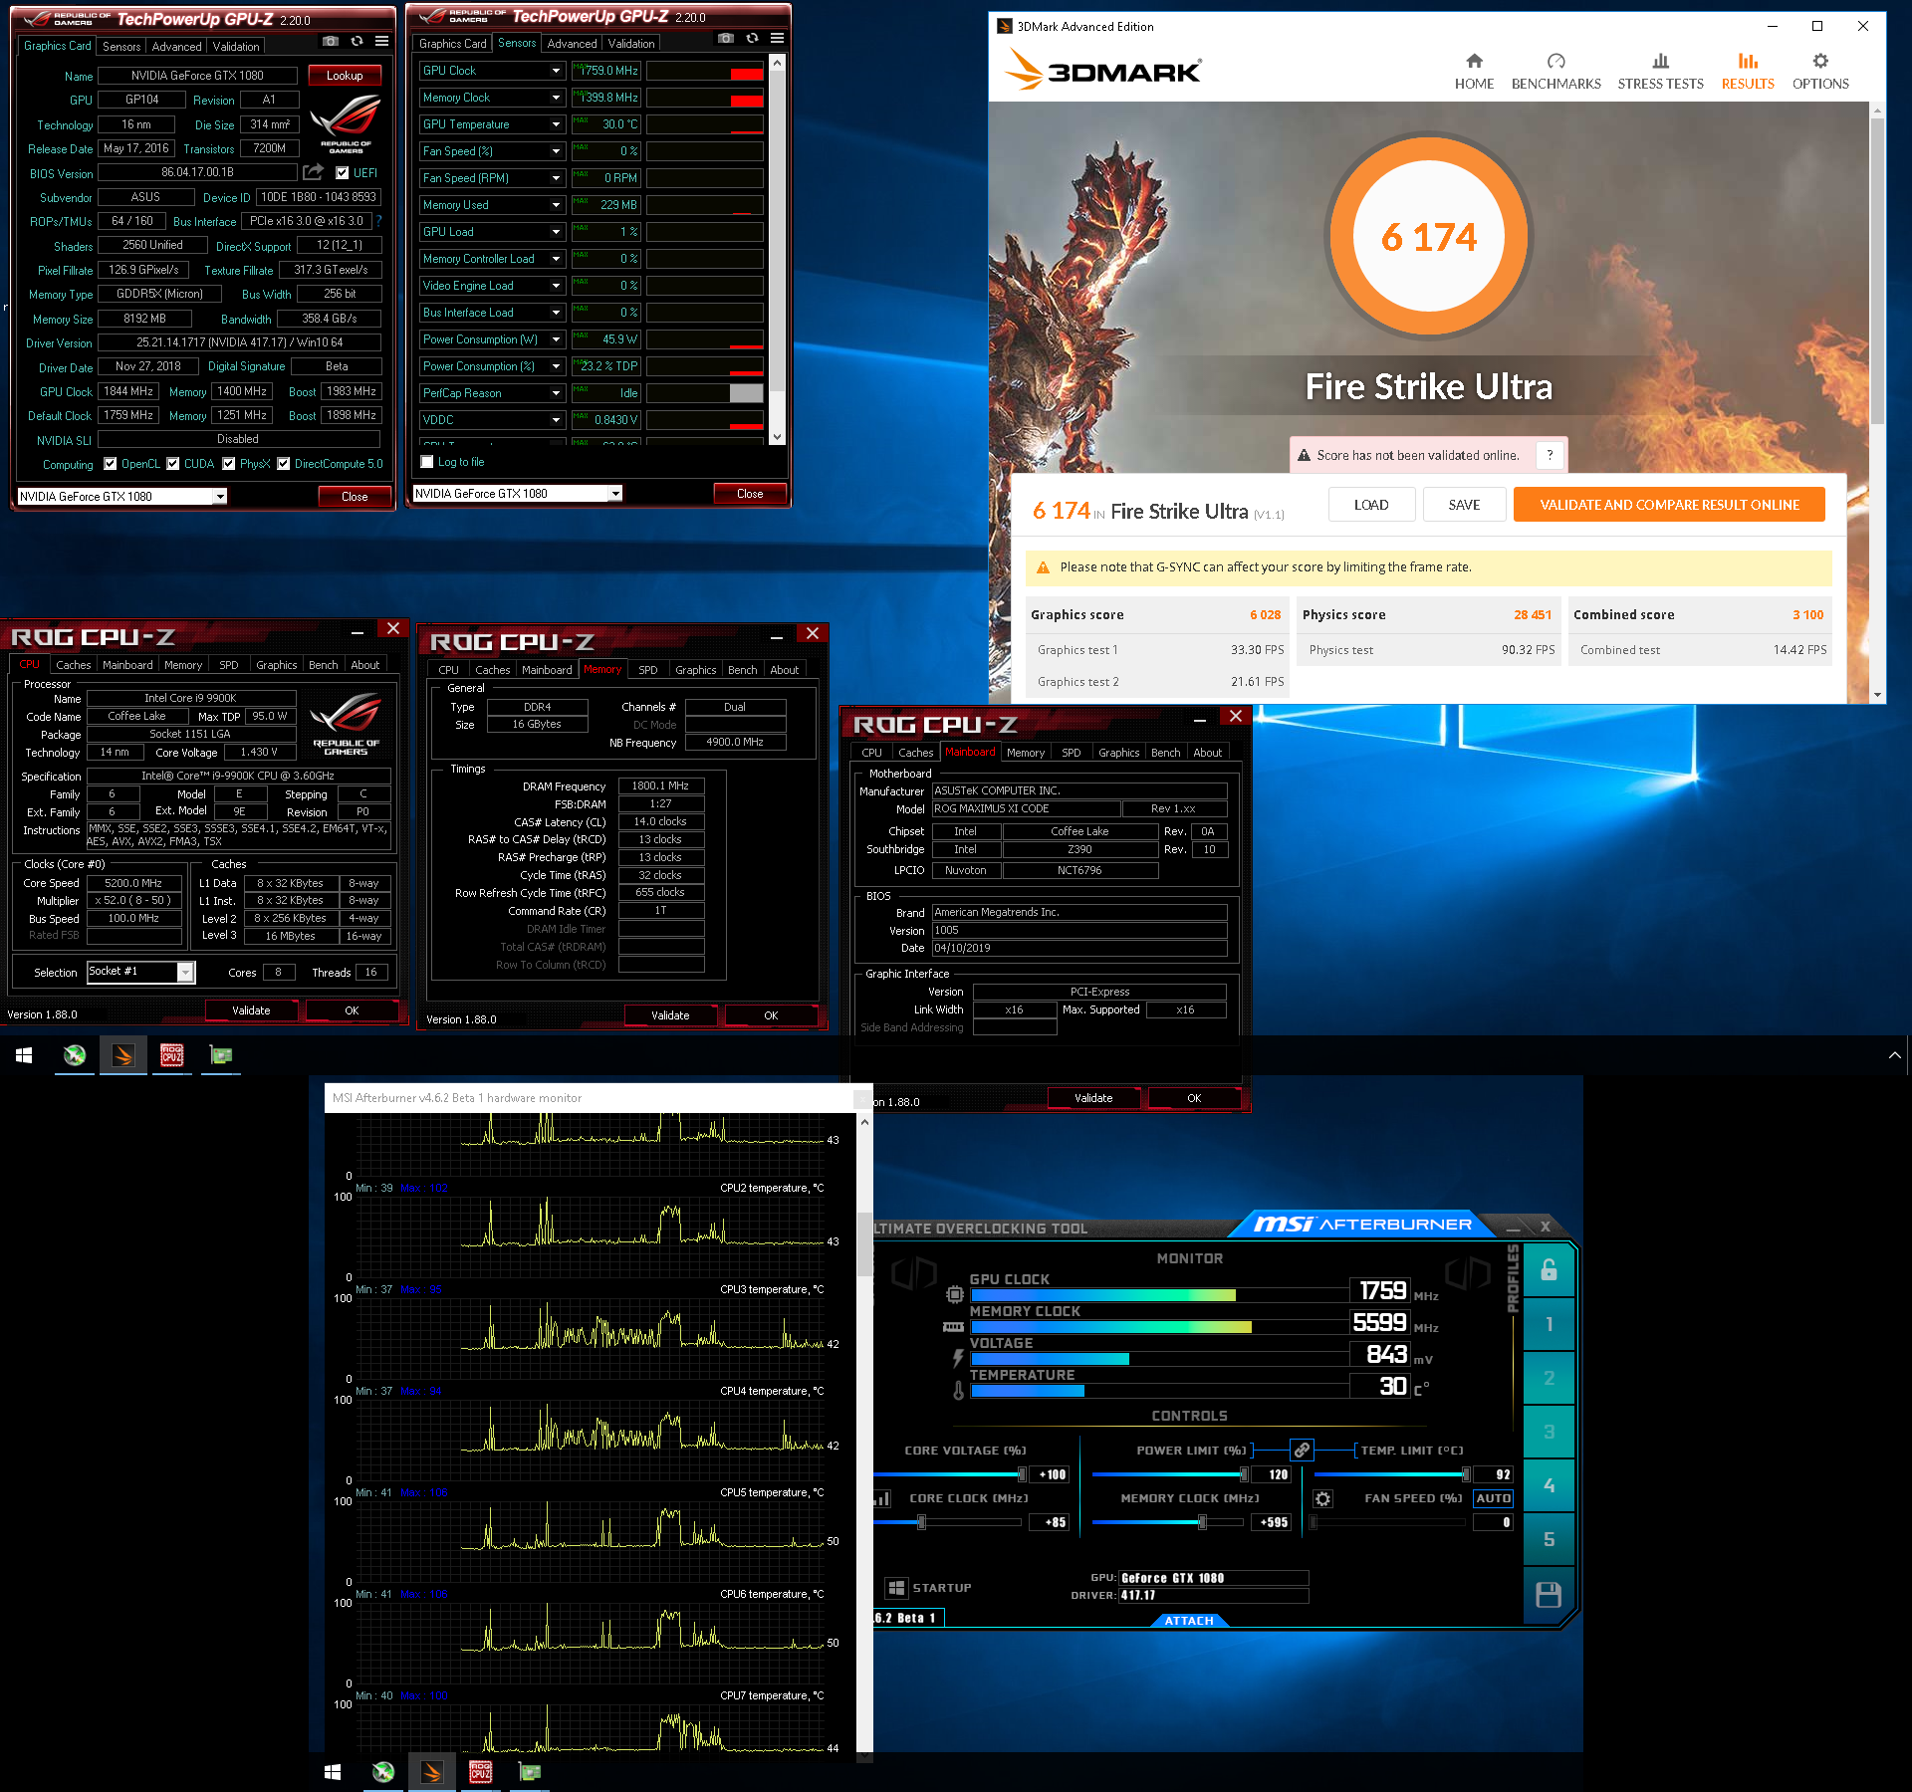Open Caches tab in the CPU-Z processor window
This screenshot has height=1792, width=1912.
click(73, 665)
